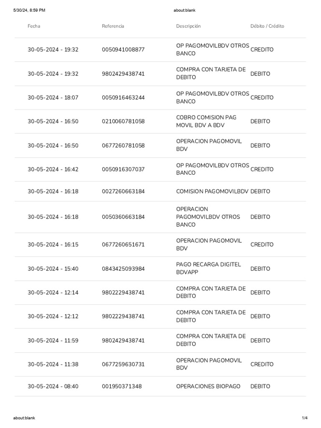Screen dimensions: 321x428
Task: Click the COMISION PAGOMOVILBDV description
Action: pyautogui.click(x=212, y=191)
